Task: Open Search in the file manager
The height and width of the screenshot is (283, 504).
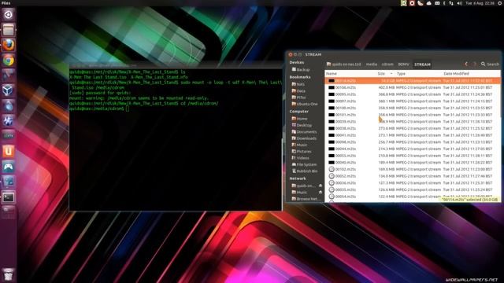Action: (x=490, y=64)
